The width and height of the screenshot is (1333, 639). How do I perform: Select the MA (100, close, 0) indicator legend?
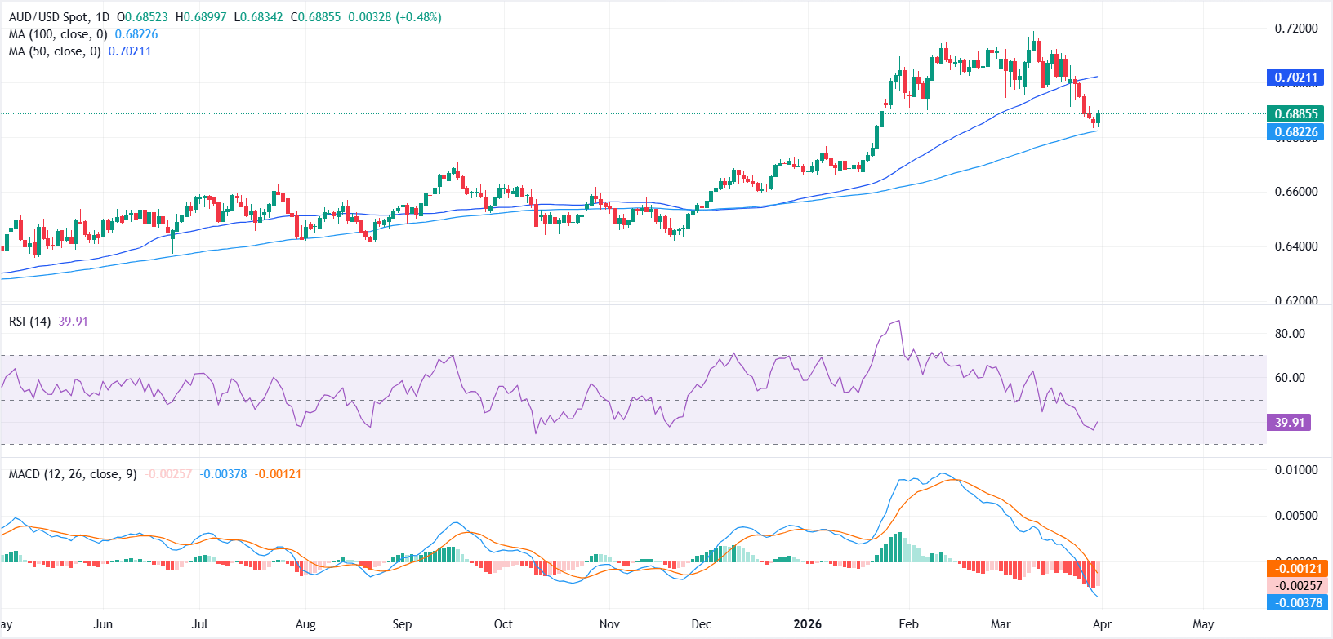(x=57, y=34)
